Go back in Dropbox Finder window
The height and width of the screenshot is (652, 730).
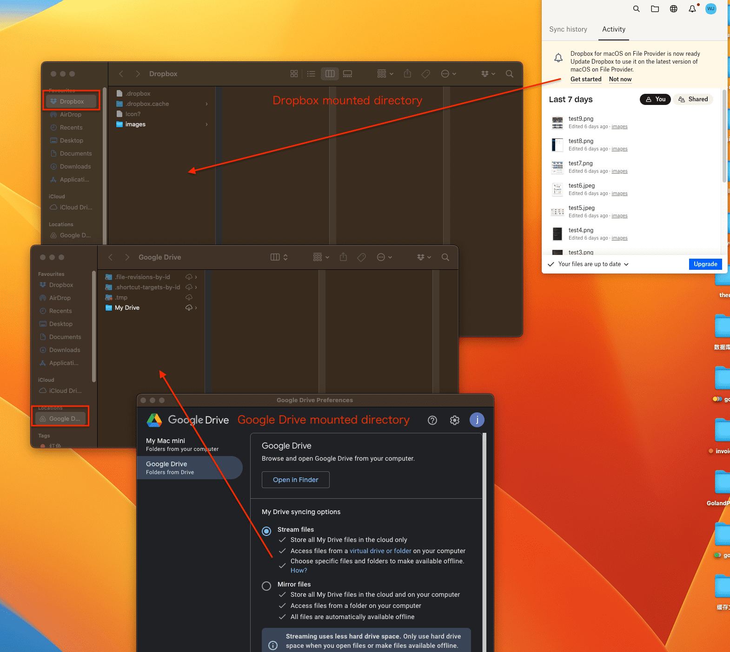121,74
